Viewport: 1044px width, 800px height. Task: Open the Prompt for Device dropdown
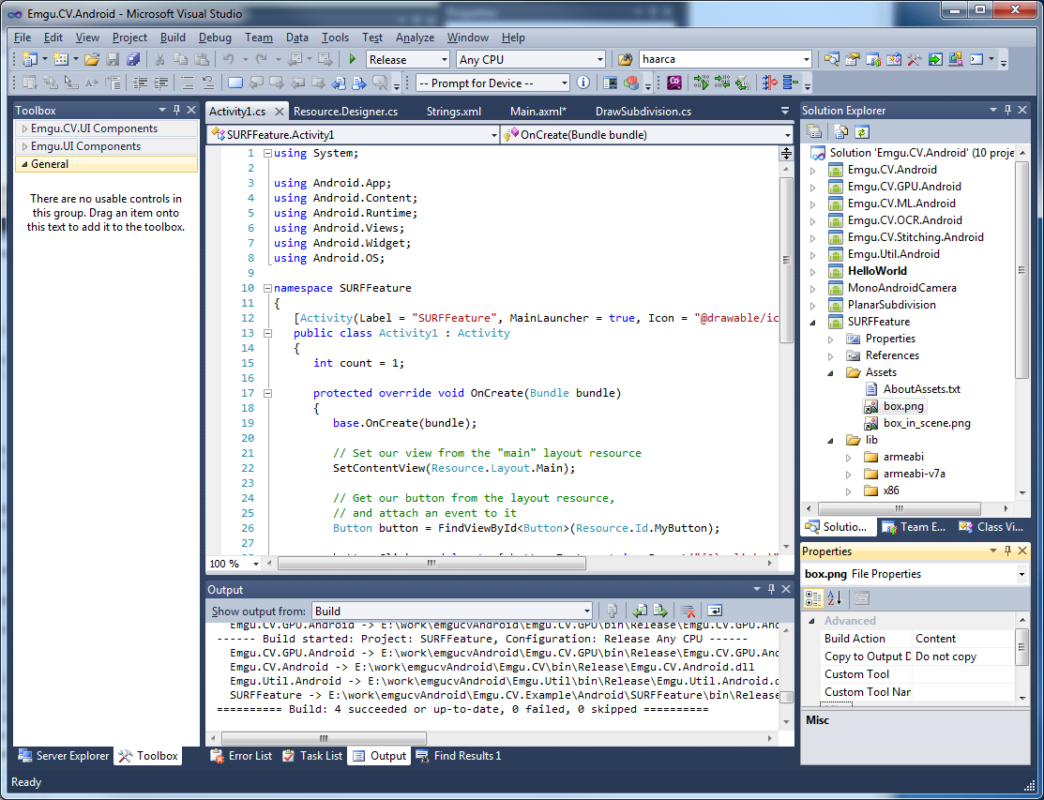(x=493, y=83)
